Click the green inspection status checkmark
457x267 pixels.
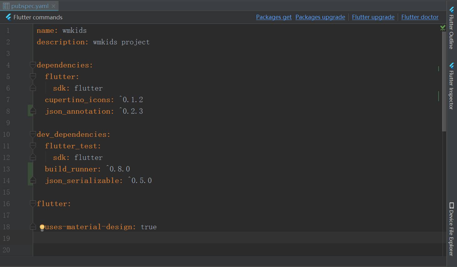[443, 28]
